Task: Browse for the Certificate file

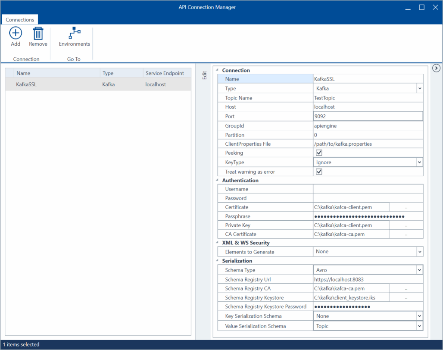Action: tap(406, 207)
